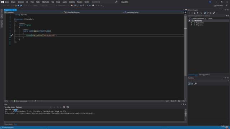The width and height of the screenshot is (230, 129).
Task: Open the CsharpDers project navigation dropdown
Action: click(x=34, y=13)
